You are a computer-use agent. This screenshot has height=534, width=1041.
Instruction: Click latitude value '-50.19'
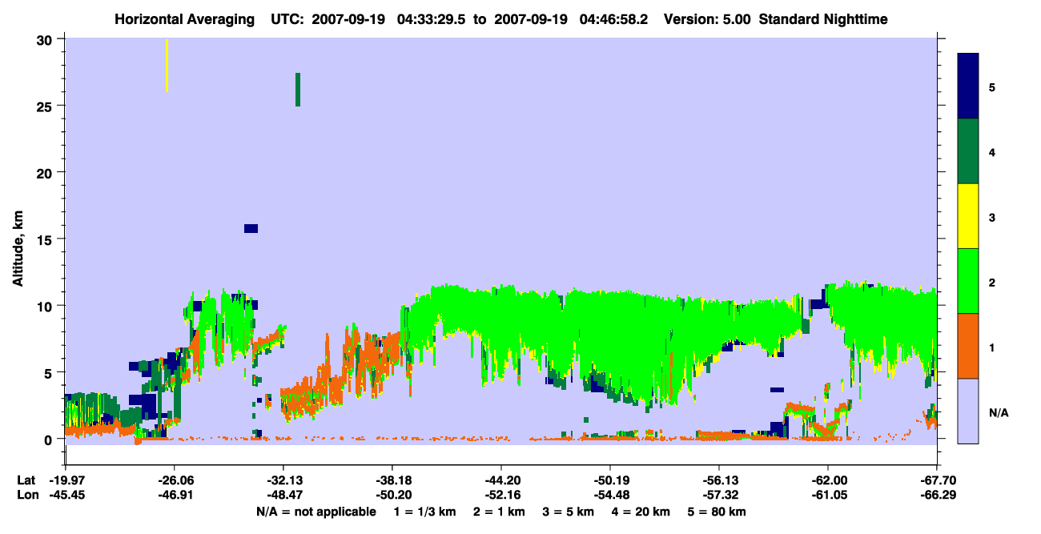610,480
